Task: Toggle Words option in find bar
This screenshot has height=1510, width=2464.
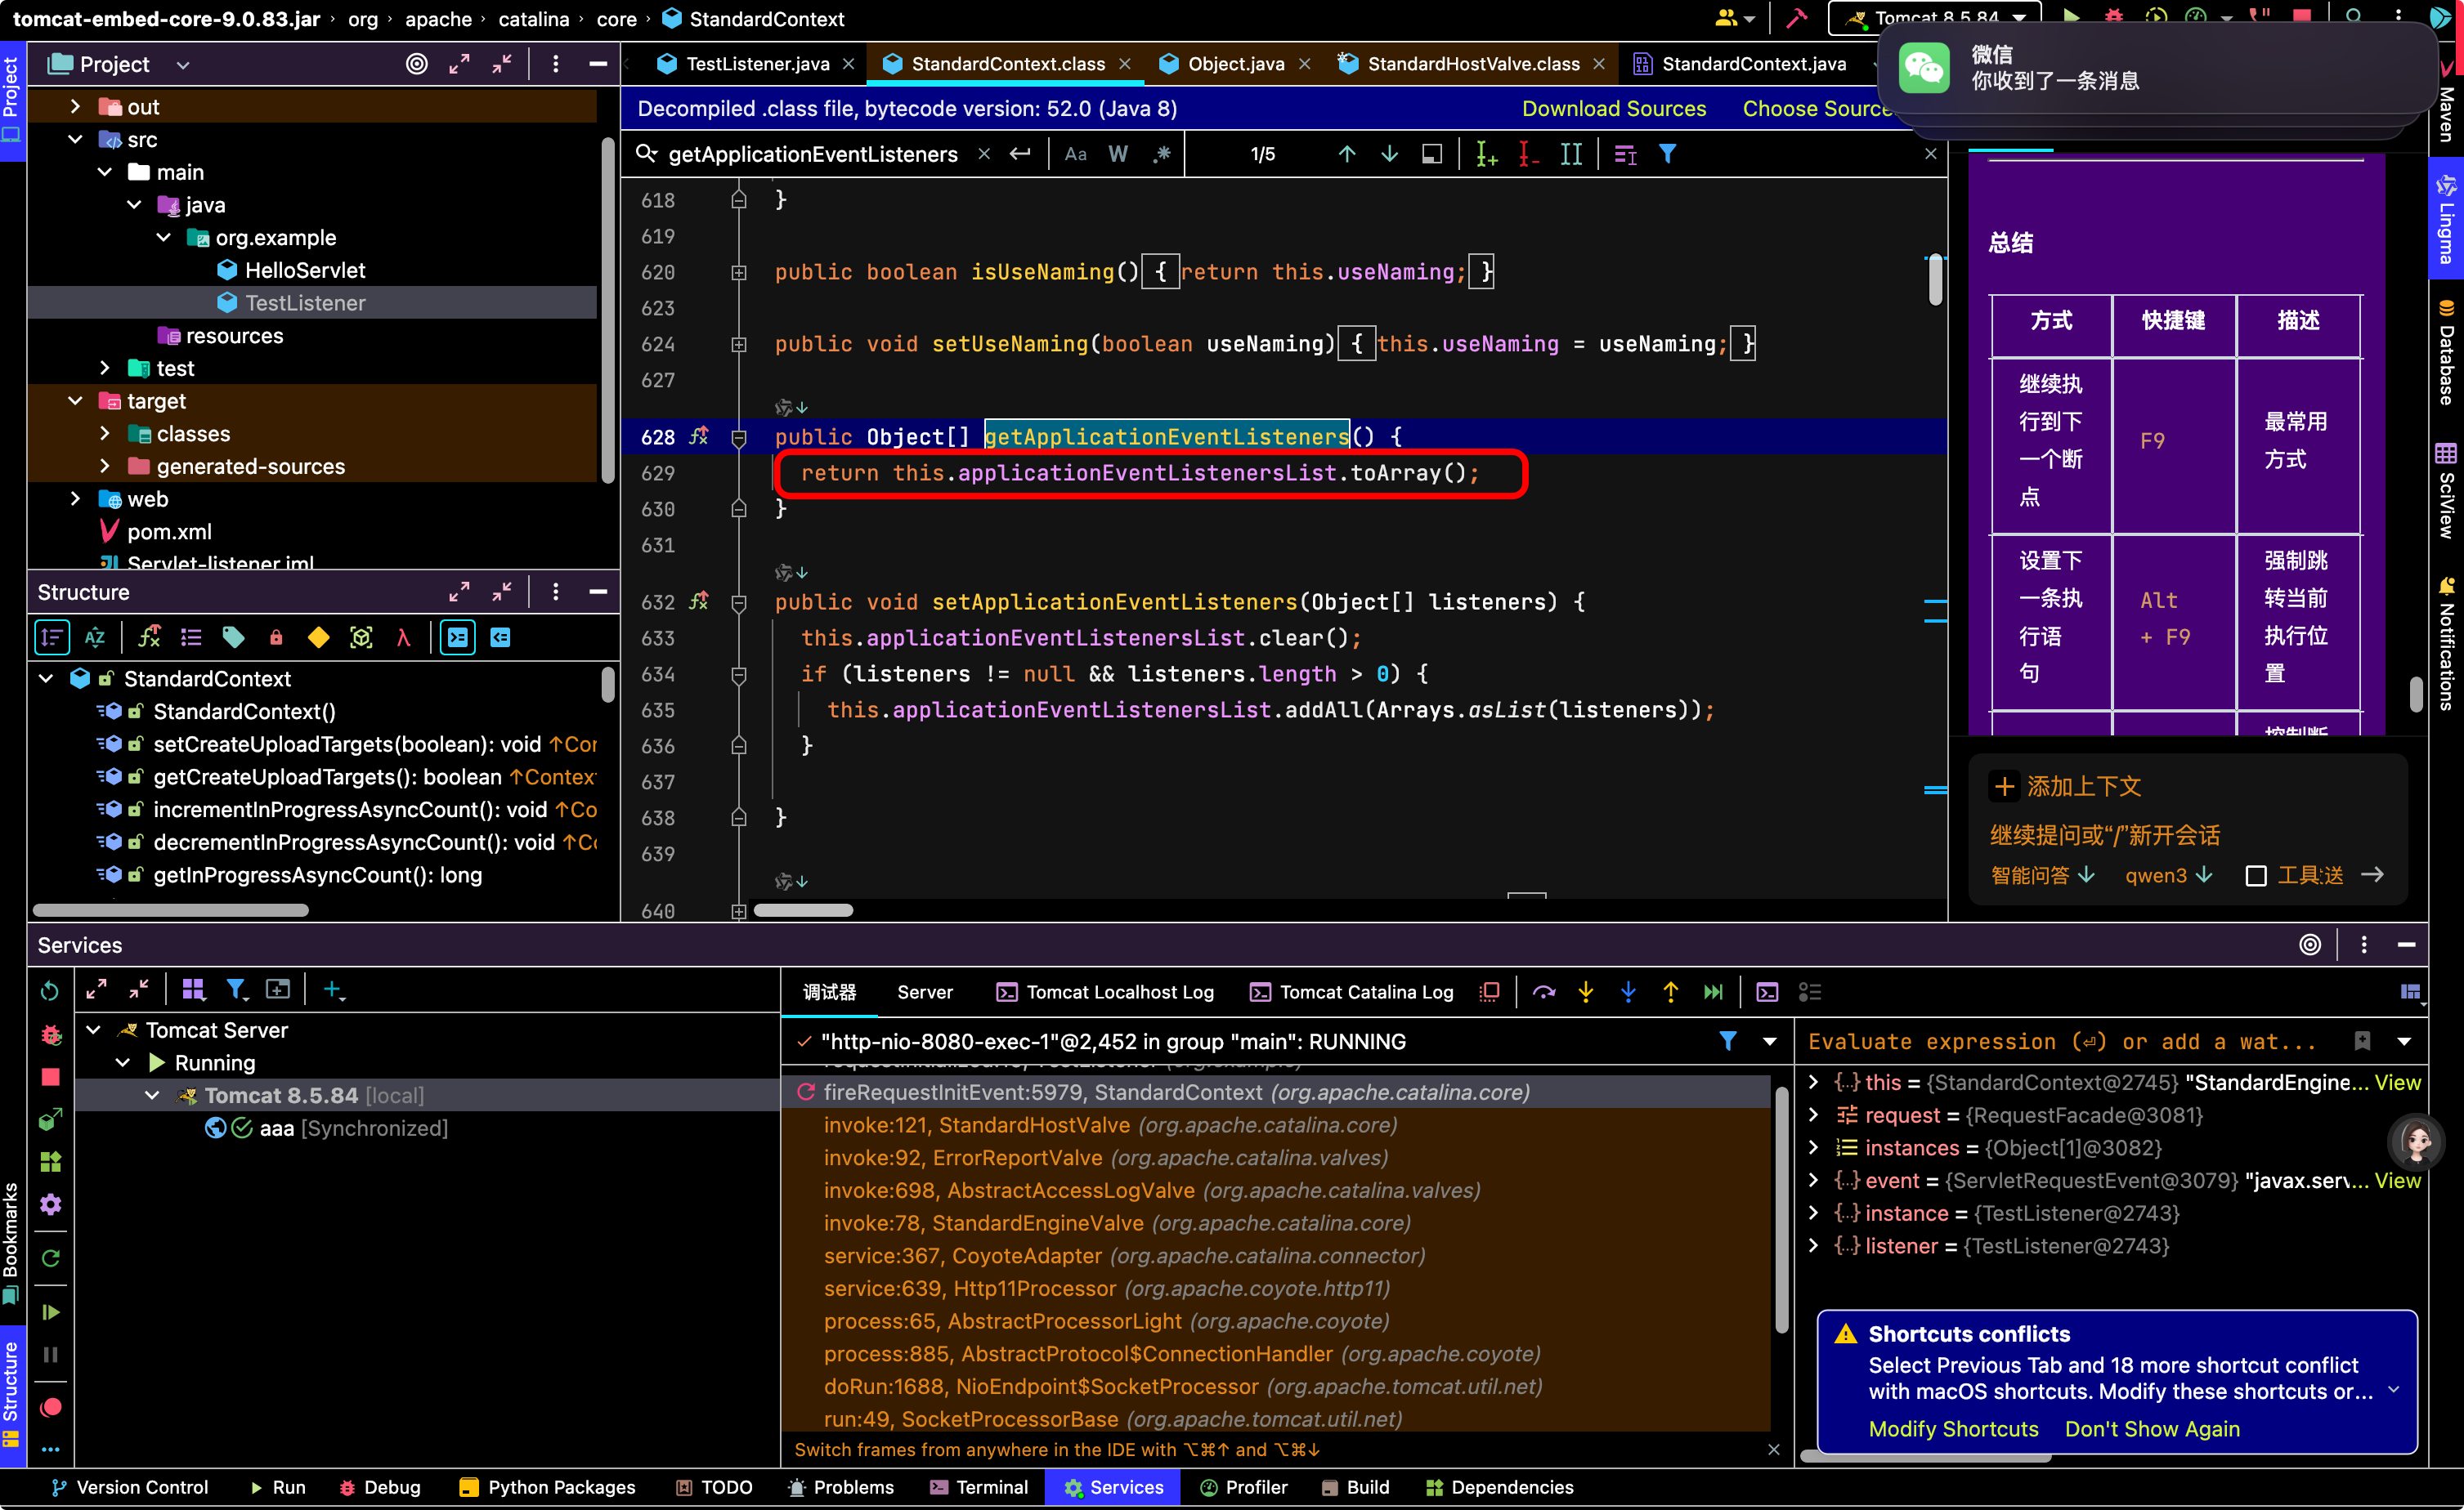Action: (1118, 154)
